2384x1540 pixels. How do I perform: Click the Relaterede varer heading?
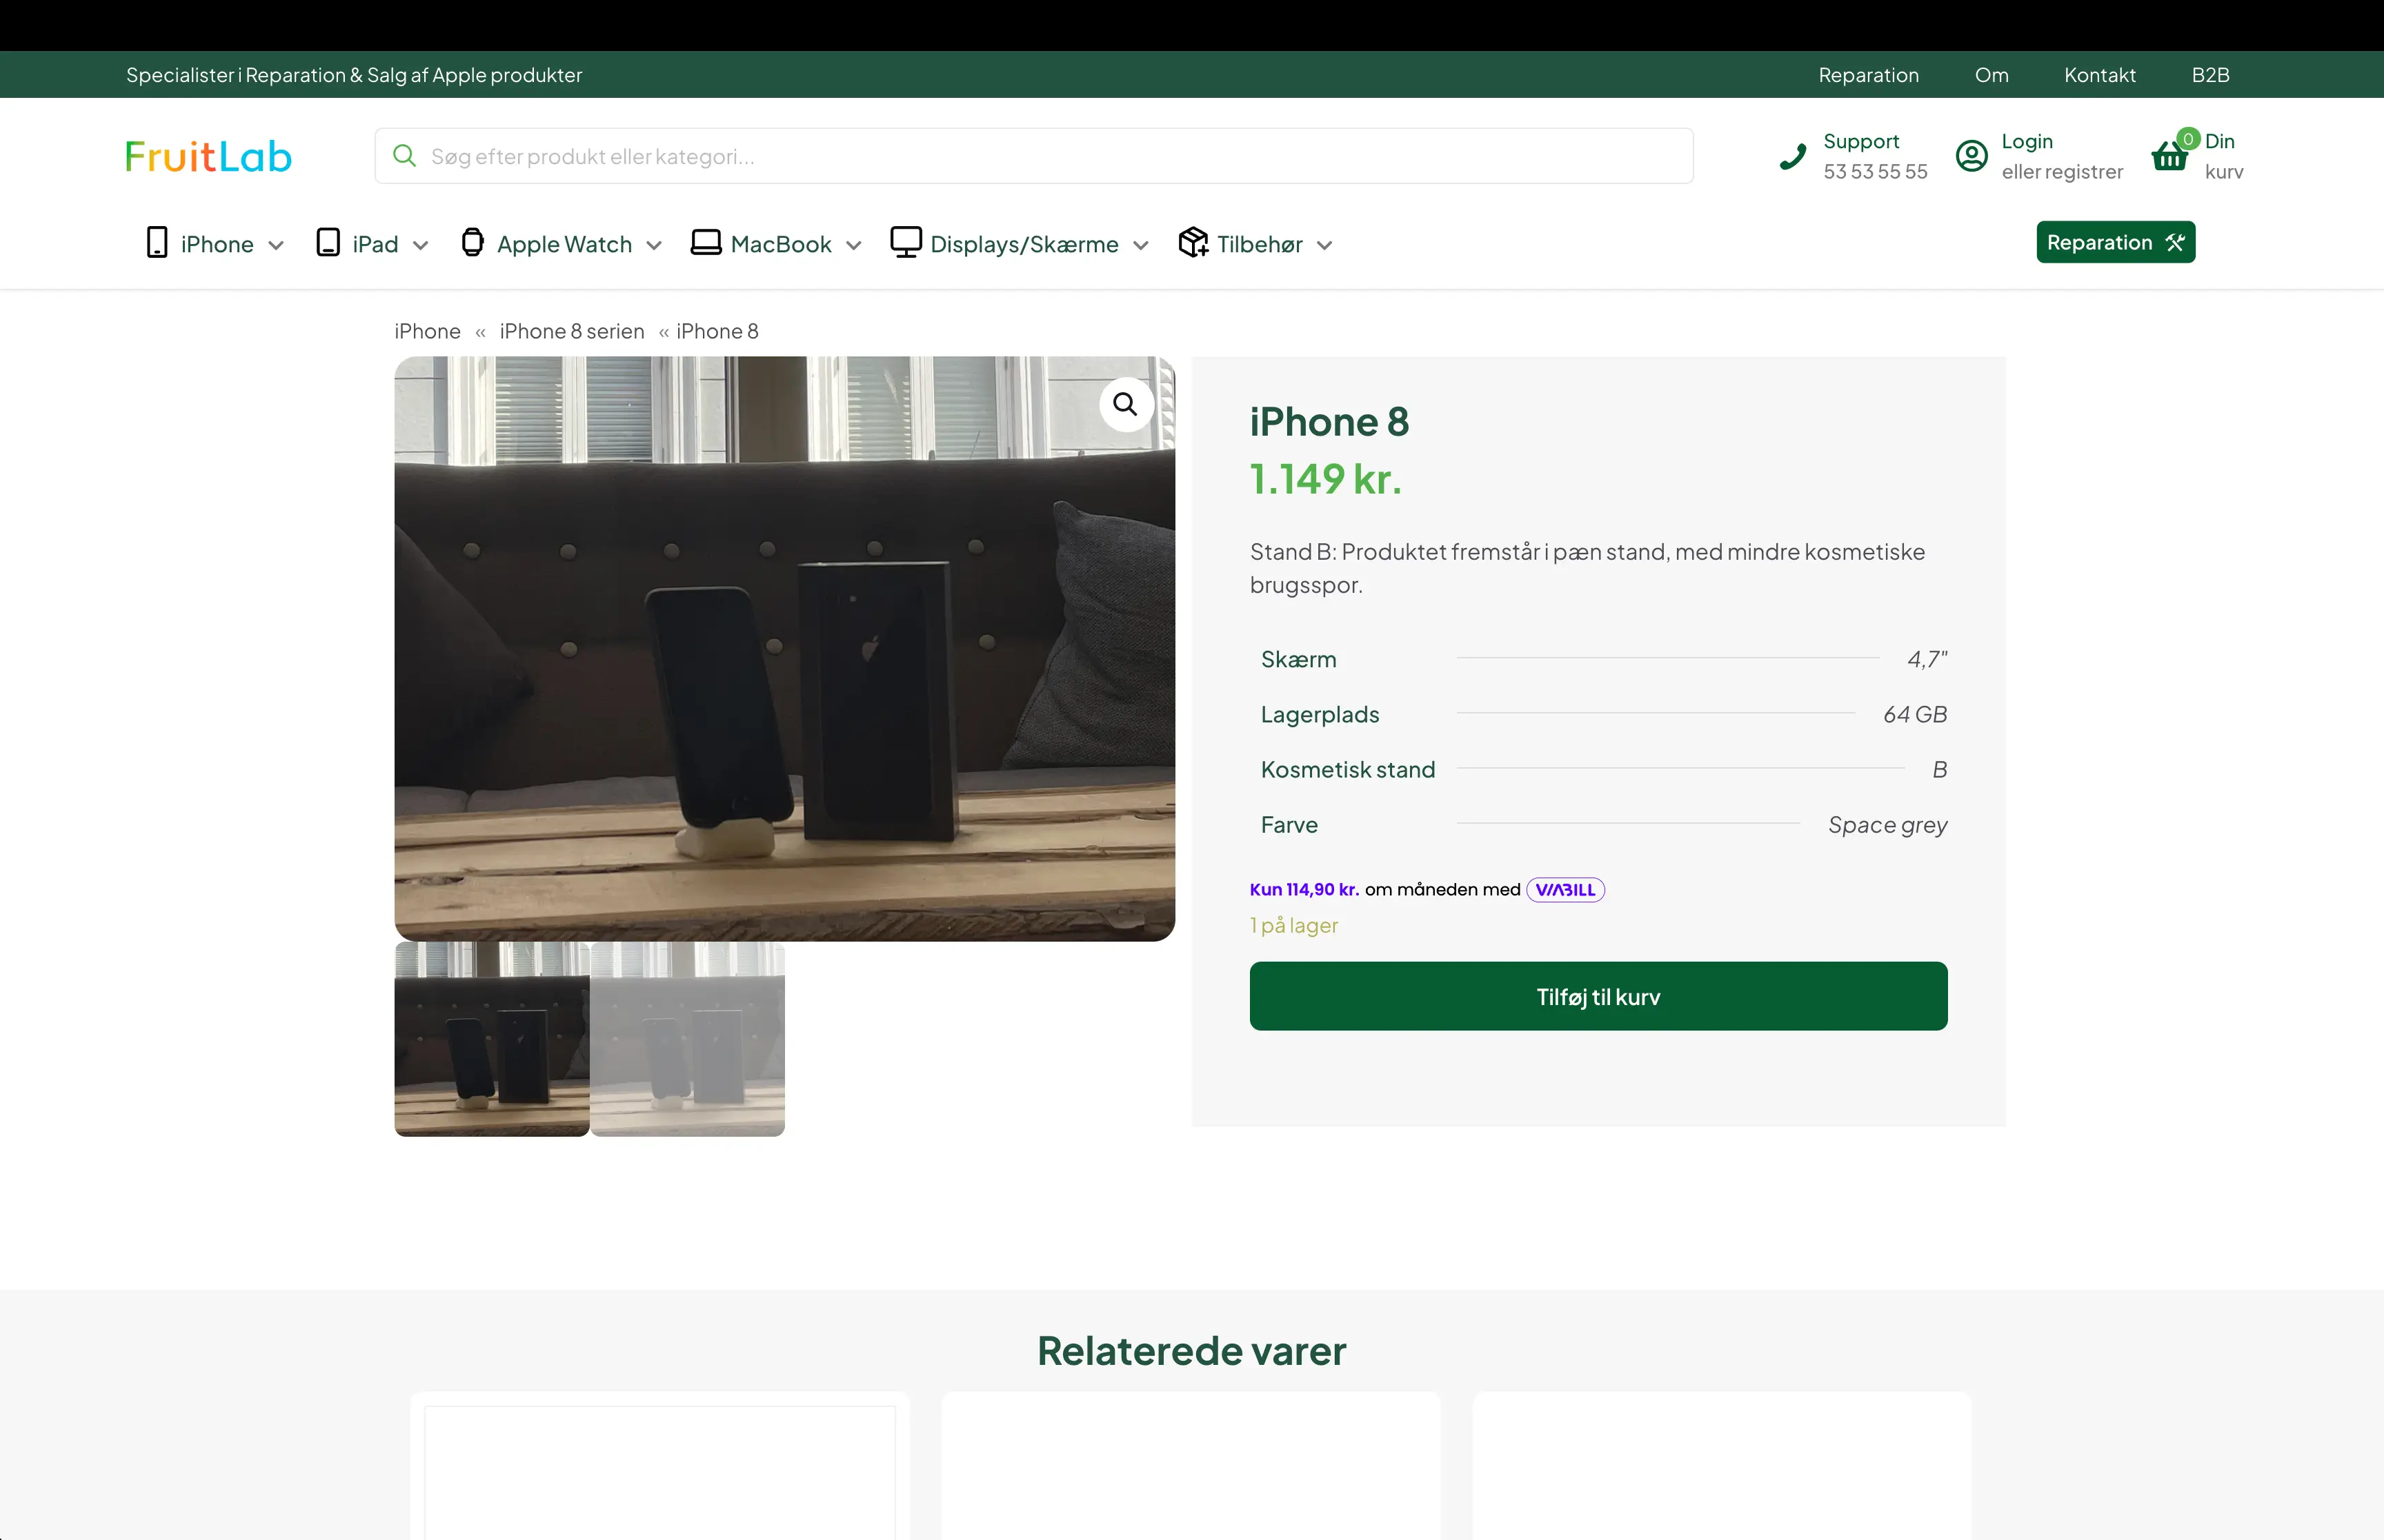click(1191, 1351)
